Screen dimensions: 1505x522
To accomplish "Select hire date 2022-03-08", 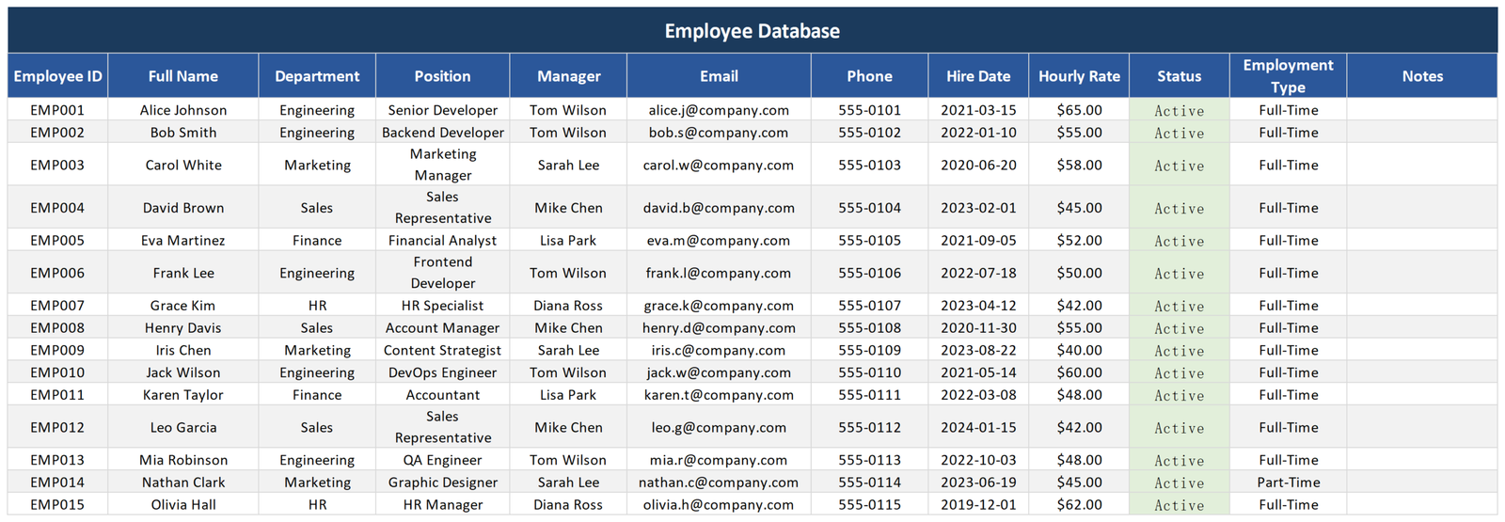I will click(978, 395).
